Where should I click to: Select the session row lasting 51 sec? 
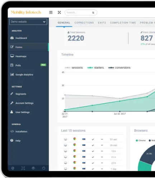pyautogui.click(x=92, y=139)
